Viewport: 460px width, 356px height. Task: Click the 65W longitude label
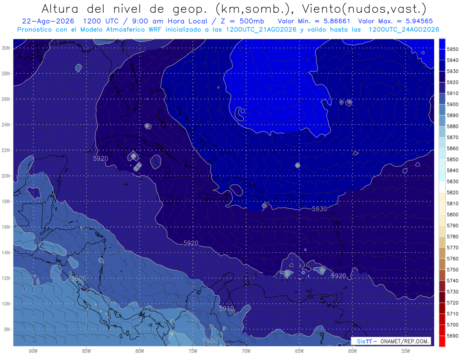(299, 351)
